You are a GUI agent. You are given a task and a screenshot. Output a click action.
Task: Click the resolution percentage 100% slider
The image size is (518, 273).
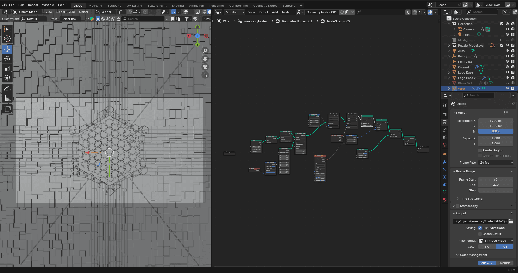coord(496,131)
